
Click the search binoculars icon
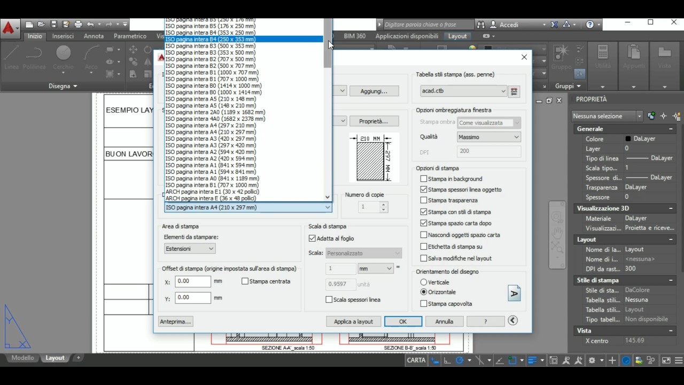[x=481, y=25]
